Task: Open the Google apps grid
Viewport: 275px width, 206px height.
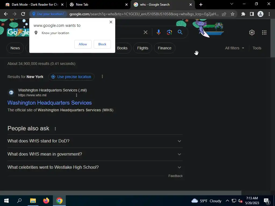Action: (264, 32)
